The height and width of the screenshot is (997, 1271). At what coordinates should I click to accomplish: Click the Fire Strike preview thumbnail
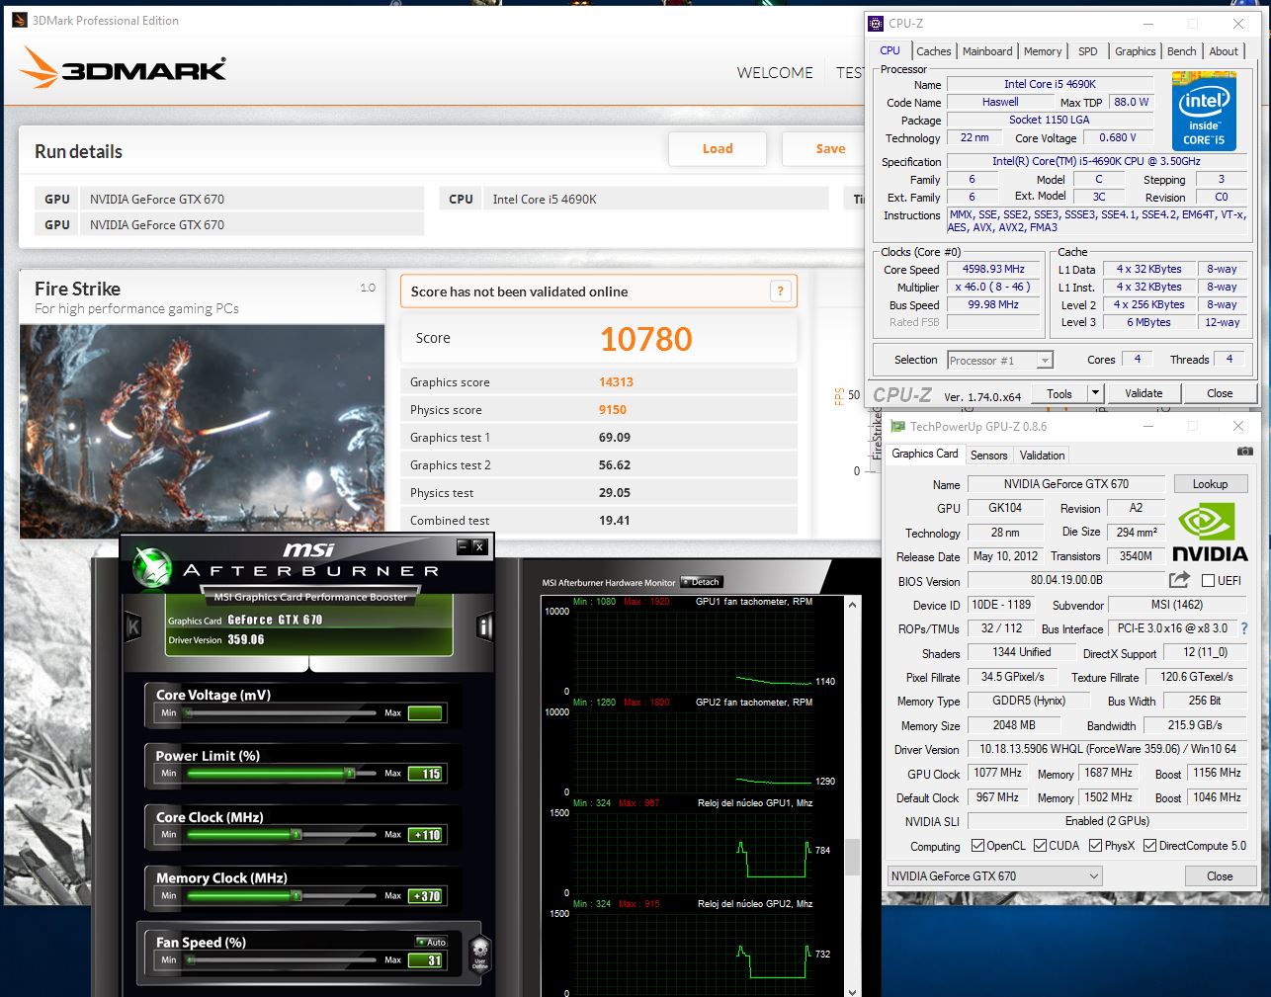pos(202,432)
